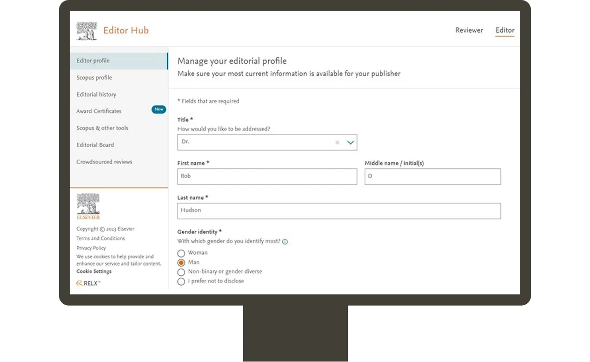Image resolution: width=590 pixels, height=362 pixels.
Task: Select I prefer not to disclose
Action: tap(181, 281)
